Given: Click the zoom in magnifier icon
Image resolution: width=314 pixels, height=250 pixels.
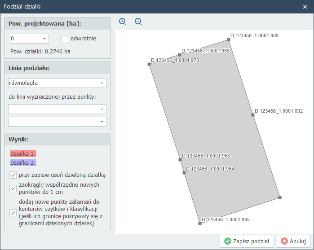Looking at the screenshot, I should [123, 22].
